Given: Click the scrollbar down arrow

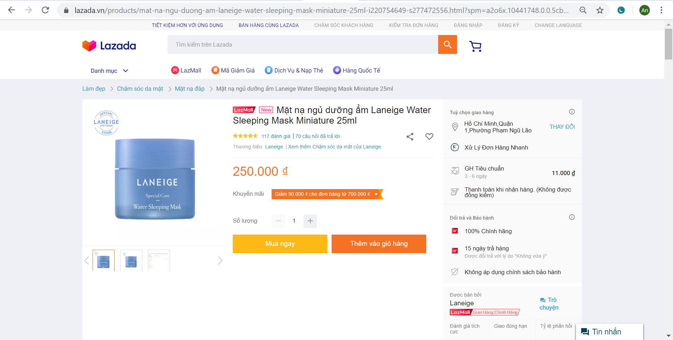Looking at the screenshot, I should coord(668,336).
